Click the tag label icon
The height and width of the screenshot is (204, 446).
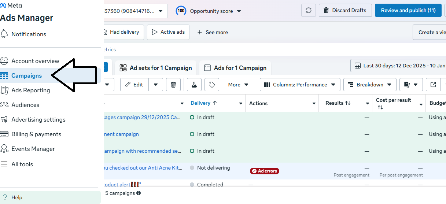[212, 85]
